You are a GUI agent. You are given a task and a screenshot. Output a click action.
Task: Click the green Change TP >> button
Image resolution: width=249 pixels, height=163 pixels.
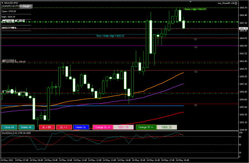[146, 127]
